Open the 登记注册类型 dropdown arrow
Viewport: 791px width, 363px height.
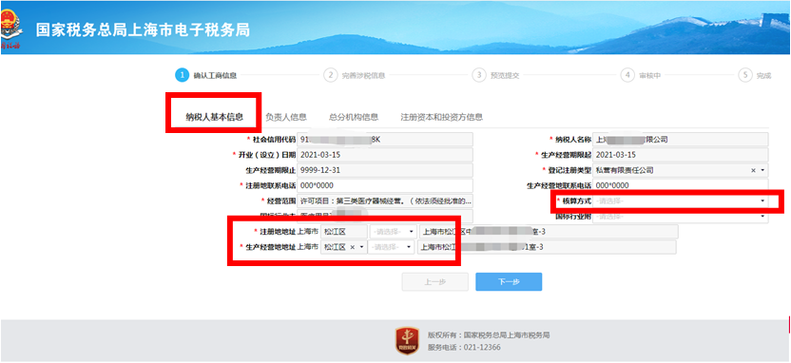point(762,170)
